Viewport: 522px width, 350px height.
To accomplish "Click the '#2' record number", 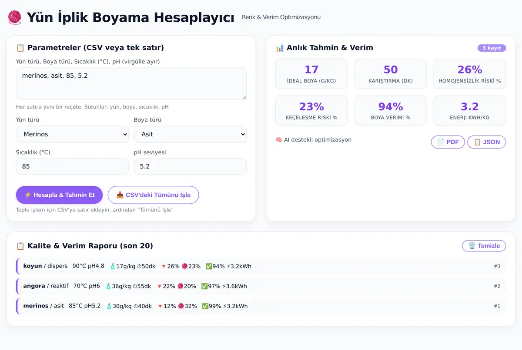I will click(497, 286).
